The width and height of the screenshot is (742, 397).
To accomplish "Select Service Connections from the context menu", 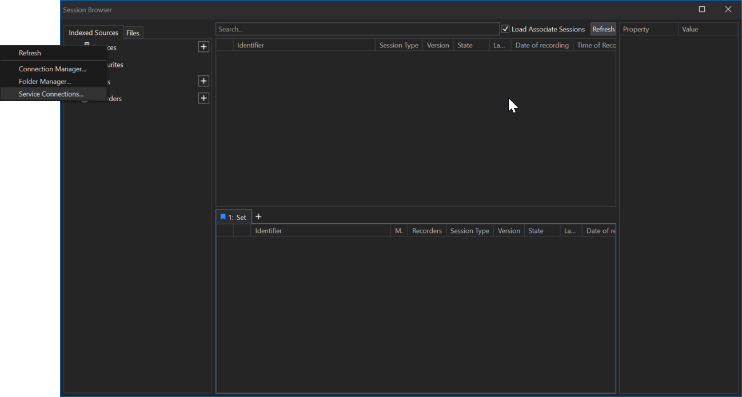I will pos(51,94).
